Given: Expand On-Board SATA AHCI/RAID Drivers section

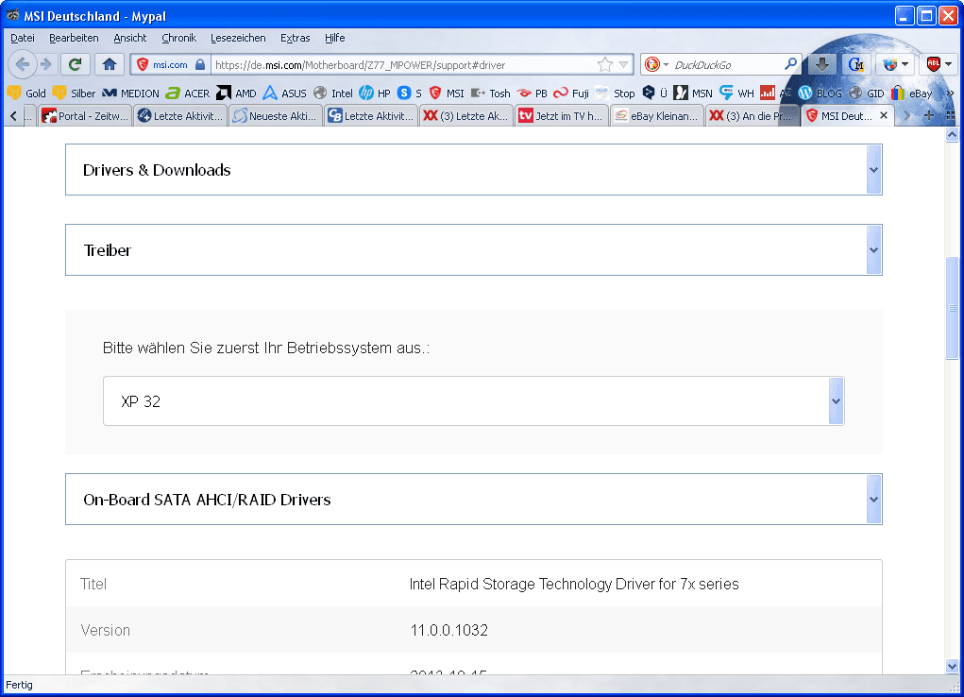Looking at the screenshot, I should point(473,500).
